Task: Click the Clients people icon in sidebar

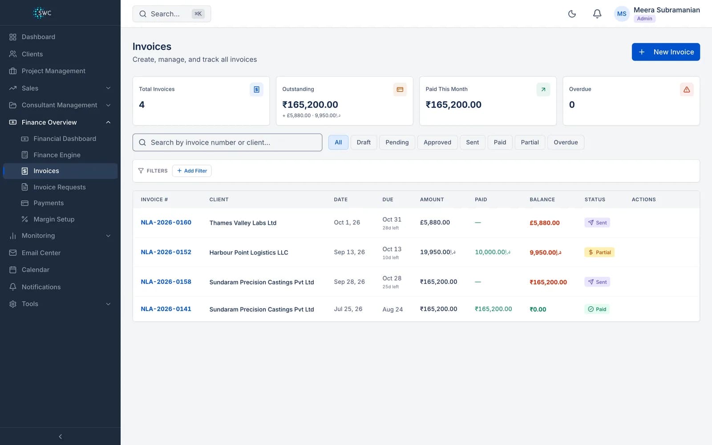Action: [13, 54]
